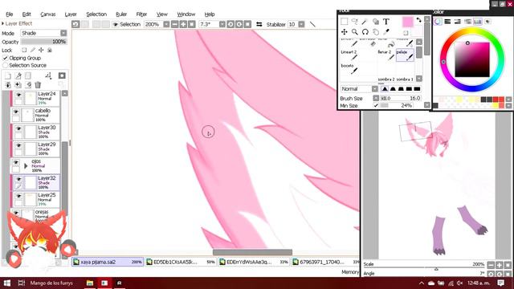The image size is (514, 289).
Task: Open the rotation angle dropdown
Action: pyautogui.click(x=222, y=24)
